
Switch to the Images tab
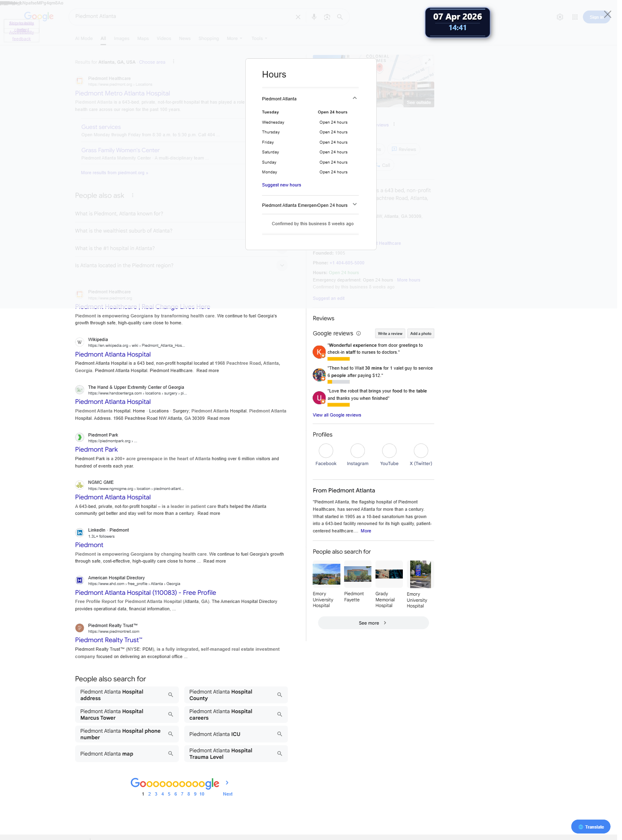(122, 38)
